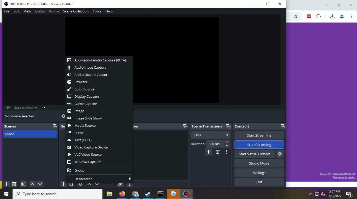Open source properties gear in Sources toolbar
Image resolution: width=357 pixels, height=199 pixels.
(x=80, y=184)
